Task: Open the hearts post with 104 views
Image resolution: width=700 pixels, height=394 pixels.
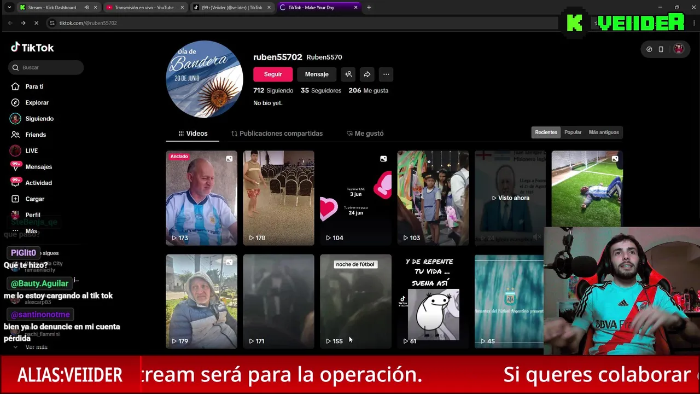Action: tap(356, 198)
